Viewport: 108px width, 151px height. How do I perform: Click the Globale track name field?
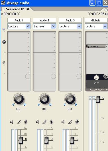pyautogui.click(x=96, y=20)
